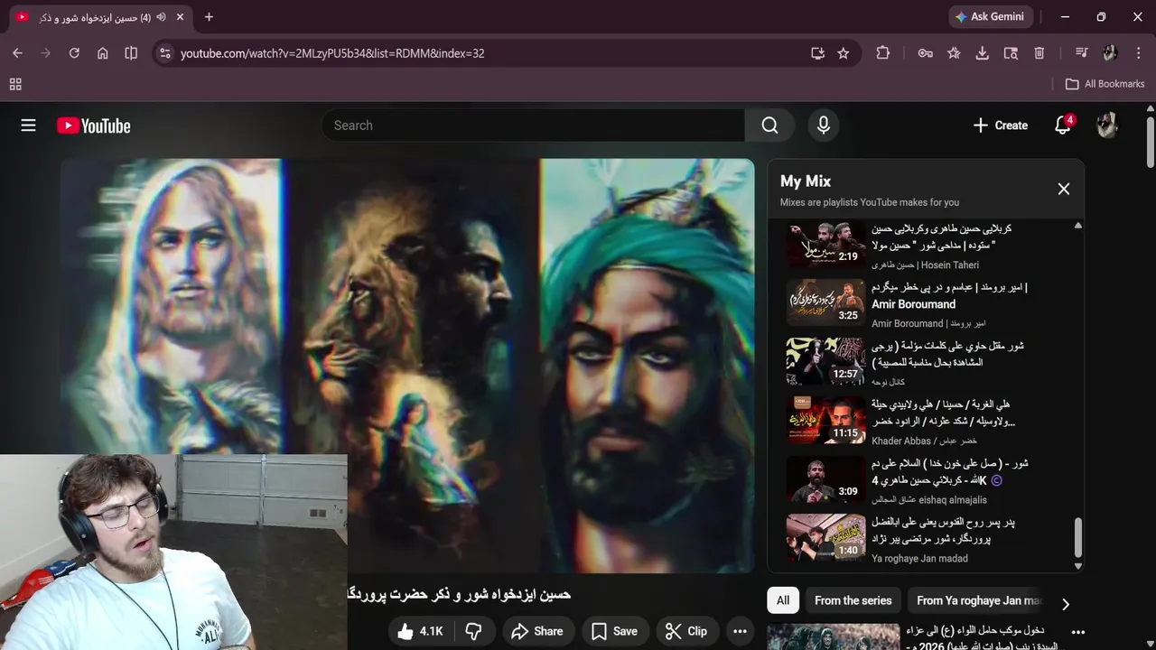Bookmark this page with the star
The height and width of the screenshot is (650, 1156).
pyautogui.click(x=844, y=53)
